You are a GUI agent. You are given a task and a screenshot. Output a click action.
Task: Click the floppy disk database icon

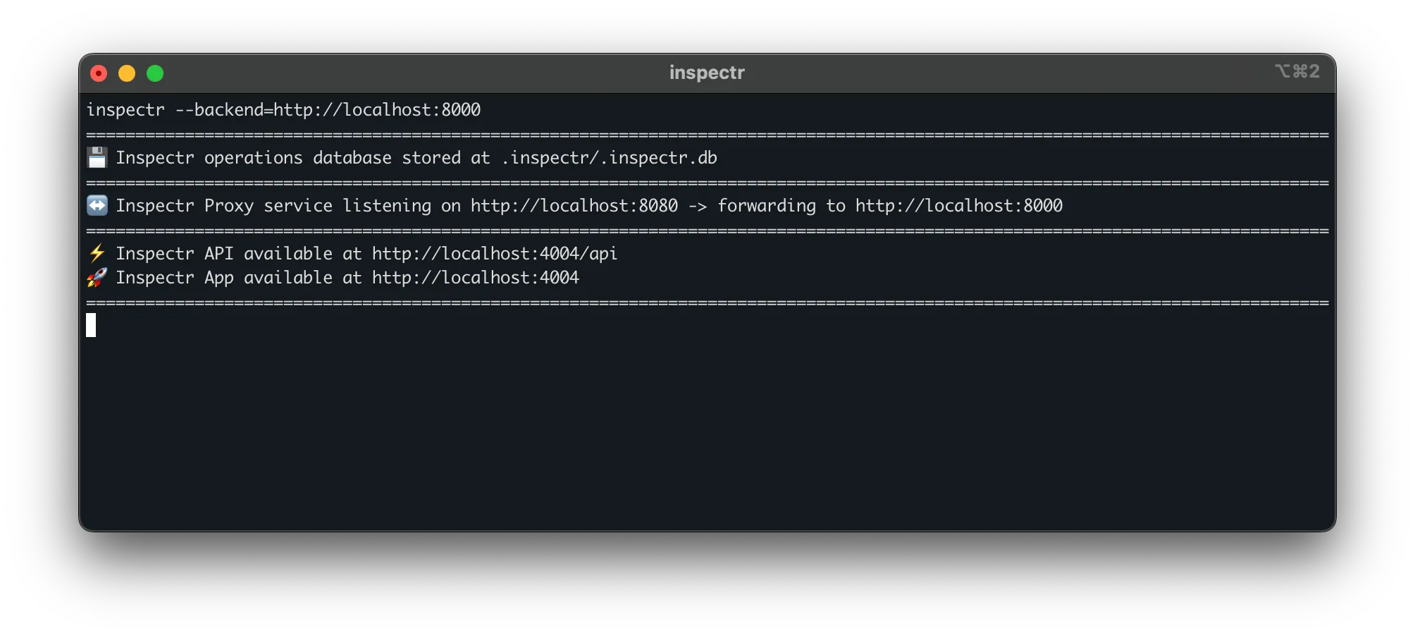coord(97,157)
